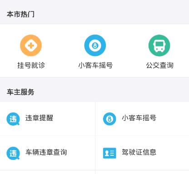
Task: Open the 挂号就诊 text label
Action: tap(31, 65)
